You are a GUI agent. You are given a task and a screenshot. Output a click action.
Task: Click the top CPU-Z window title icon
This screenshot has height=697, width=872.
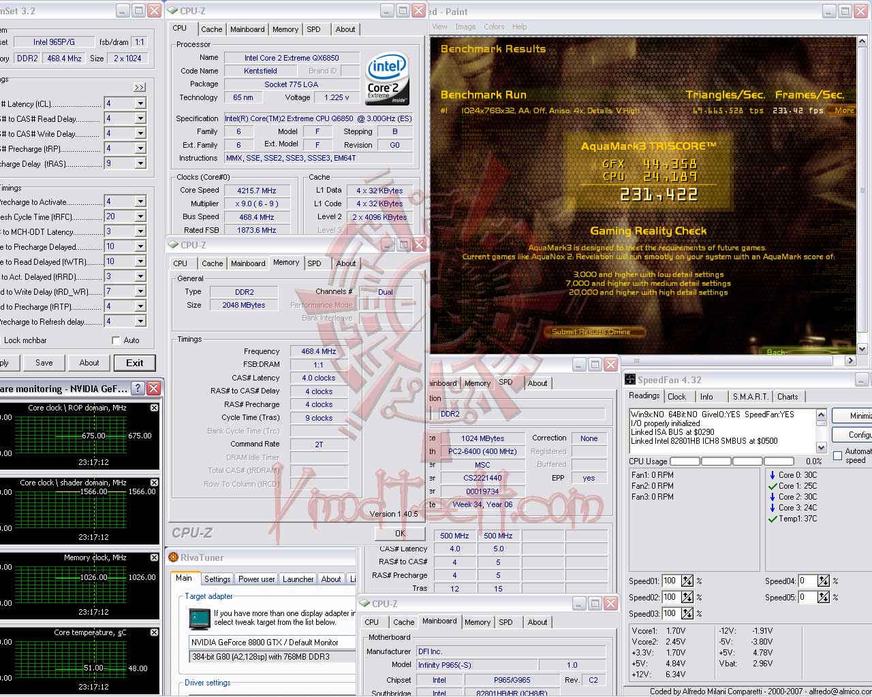pyautogui.click(x=172, y=11)
